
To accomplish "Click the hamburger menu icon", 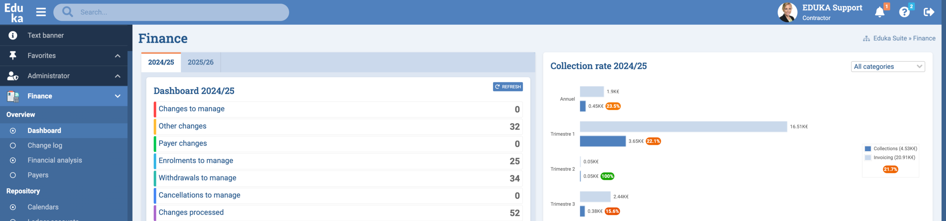I will pos(41,12).
